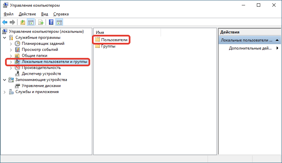Open the Файл menu
282x163 pixels.
(8, 14)
